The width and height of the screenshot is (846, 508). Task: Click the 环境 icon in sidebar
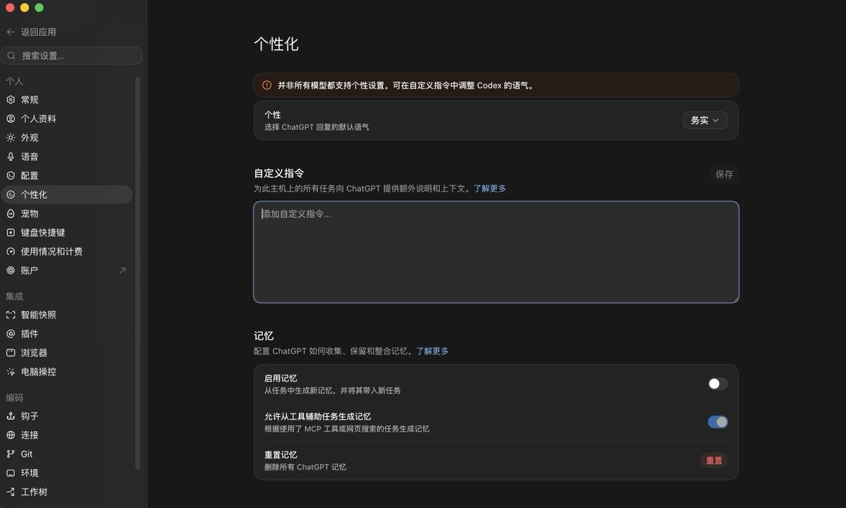point(11,473)
